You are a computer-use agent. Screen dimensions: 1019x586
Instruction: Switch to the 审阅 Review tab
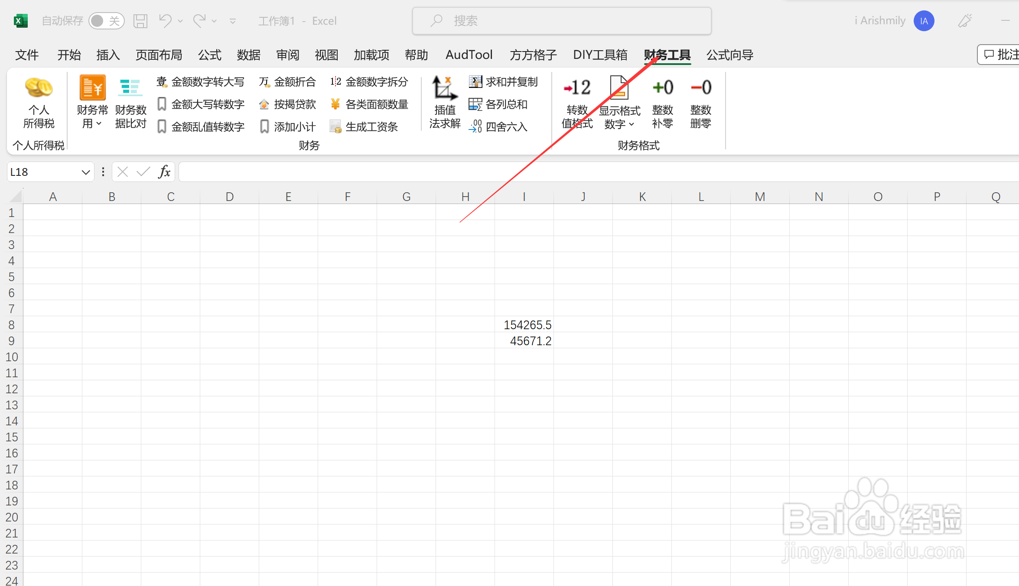[288, 55]
